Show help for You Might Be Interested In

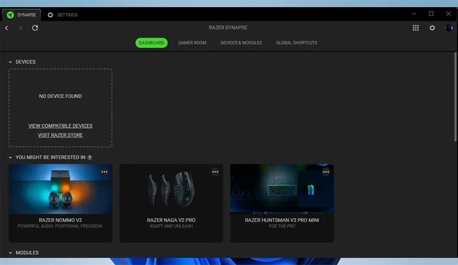coord(90,158)
